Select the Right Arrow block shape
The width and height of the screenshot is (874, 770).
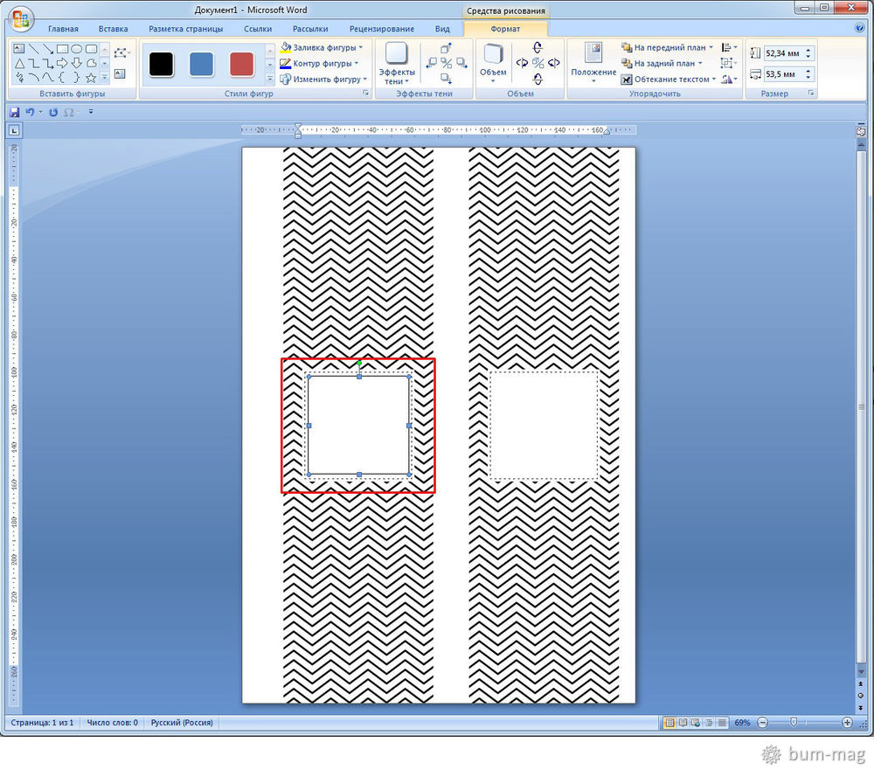click(62, 63)
